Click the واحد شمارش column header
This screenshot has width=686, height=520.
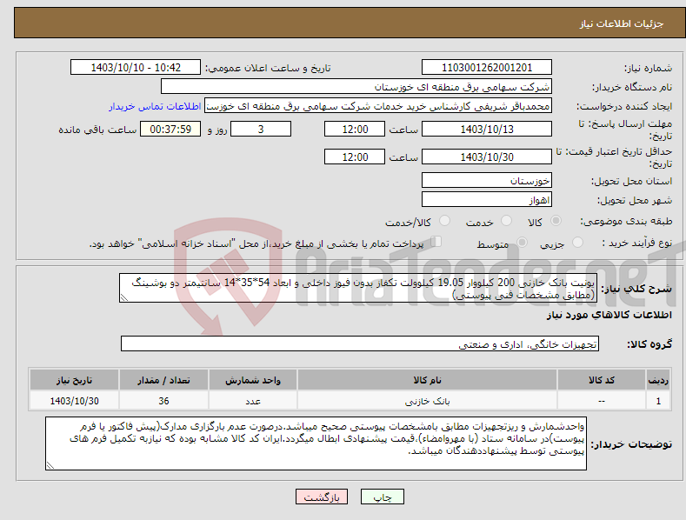point(253,380)
